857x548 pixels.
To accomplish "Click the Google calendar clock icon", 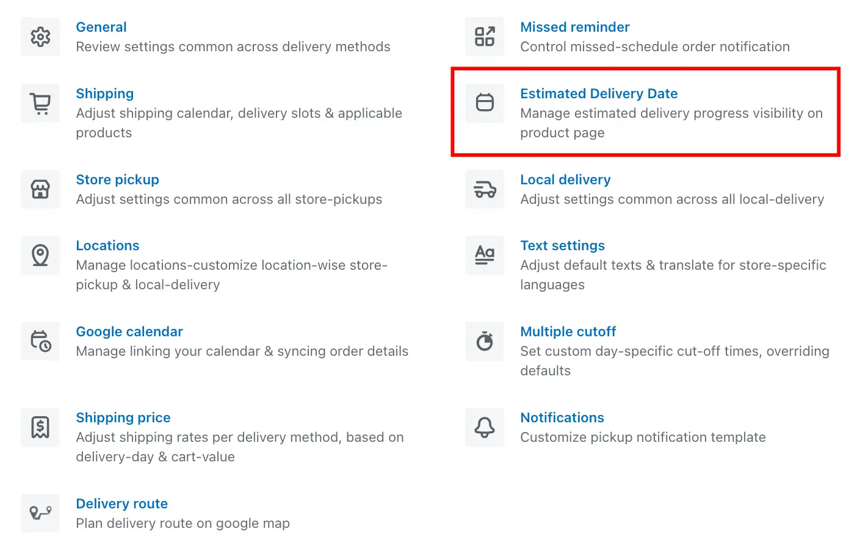I will (x=40, y=341).
